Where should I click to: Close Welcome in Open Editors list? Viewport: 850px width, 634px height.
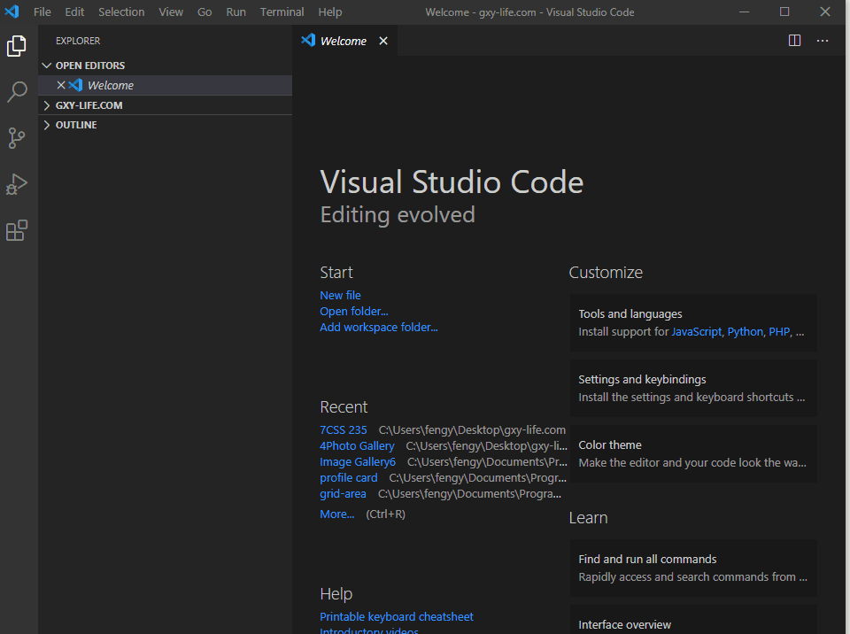click(61, 86)
